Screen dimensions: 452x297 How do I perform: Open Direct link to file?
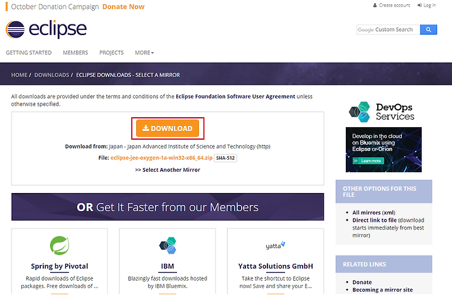[x=374, y=220]
